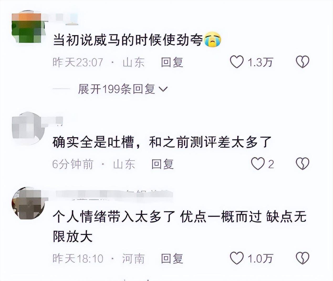
Task: Open the second commenter's gray avatar
Action: tap(27, 128)
